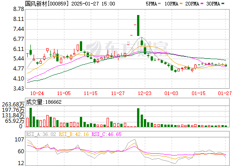The image size is (236, 166).
Task: Select the 01-27 date axis label
Action: [225, 93]
